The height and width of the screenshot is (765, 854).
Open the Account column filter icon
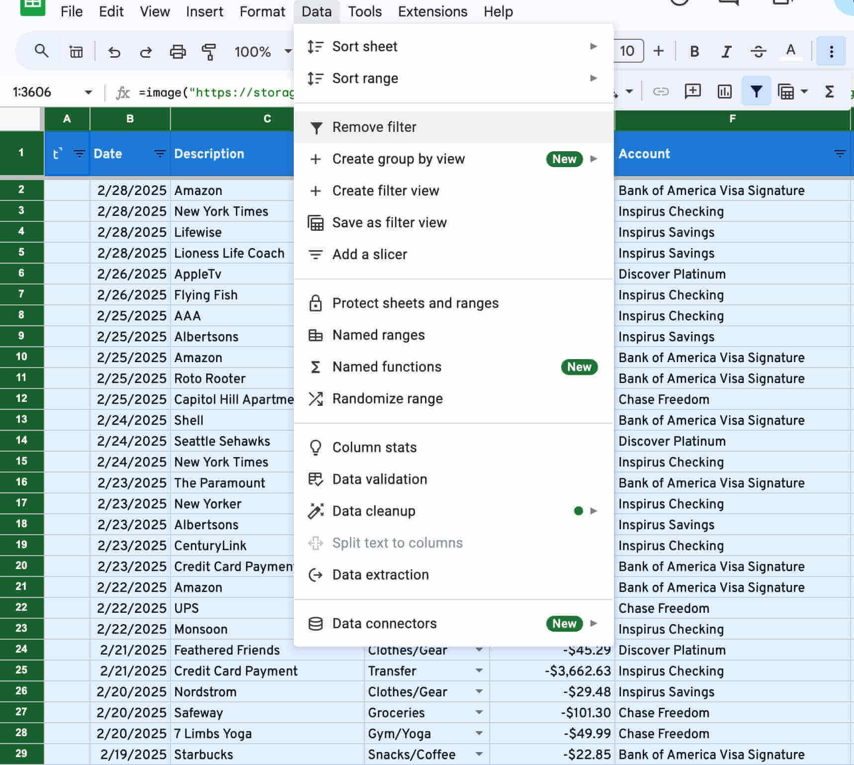tap(840, 154)
